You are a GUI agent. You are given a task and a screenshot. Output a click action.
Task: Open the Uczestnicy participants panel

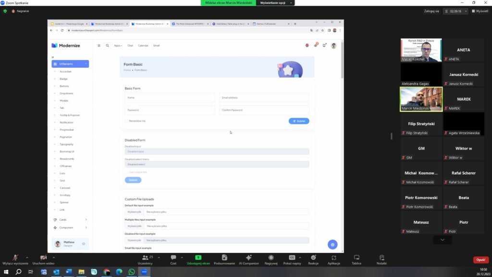(x=145, y=258)
